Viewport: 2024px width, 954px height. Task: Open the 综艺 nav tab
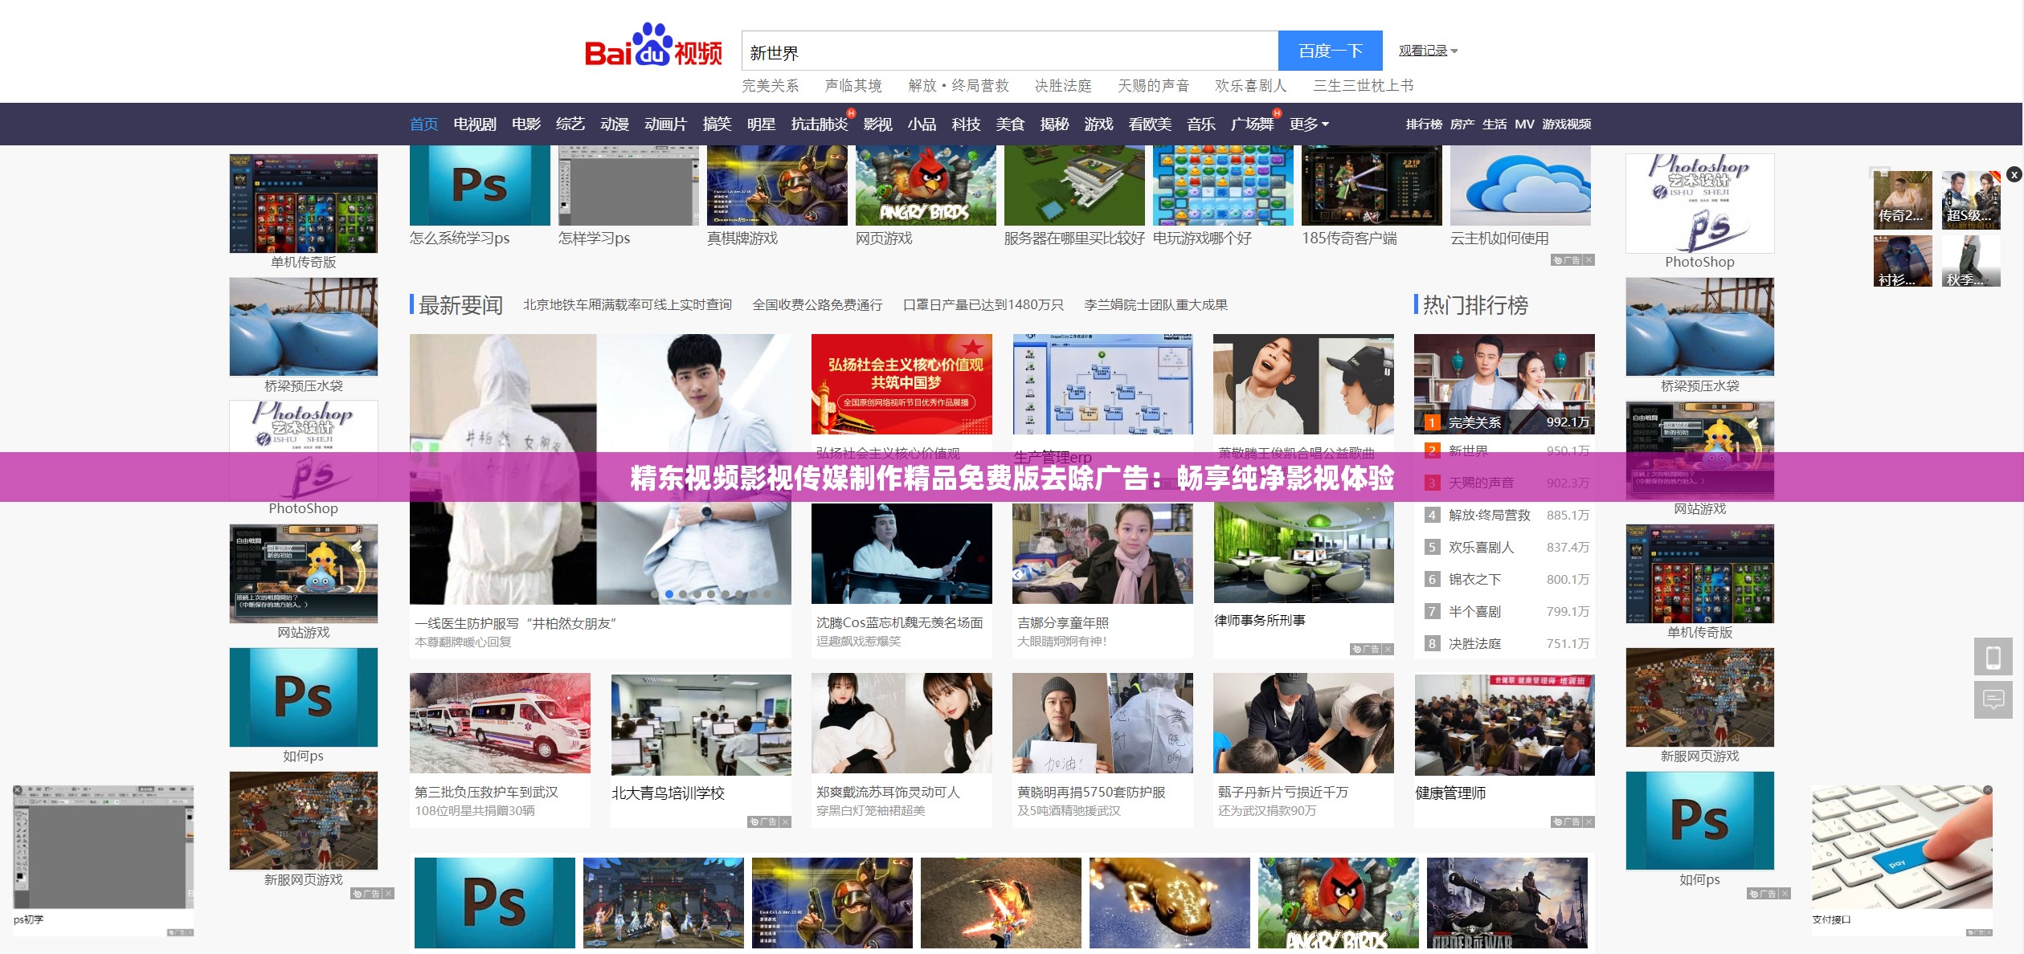click(x=570, y=124)
